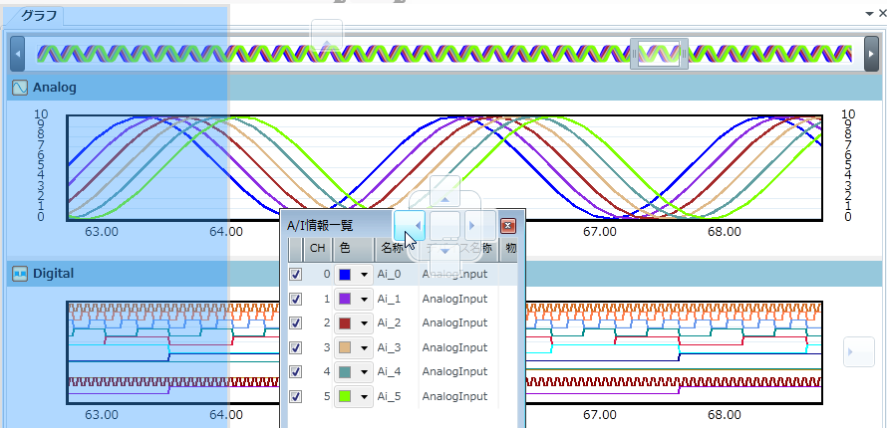The width and height of the screenshot is (887, 428).
Task: Click the CH column header
Action: coord(317,248)
